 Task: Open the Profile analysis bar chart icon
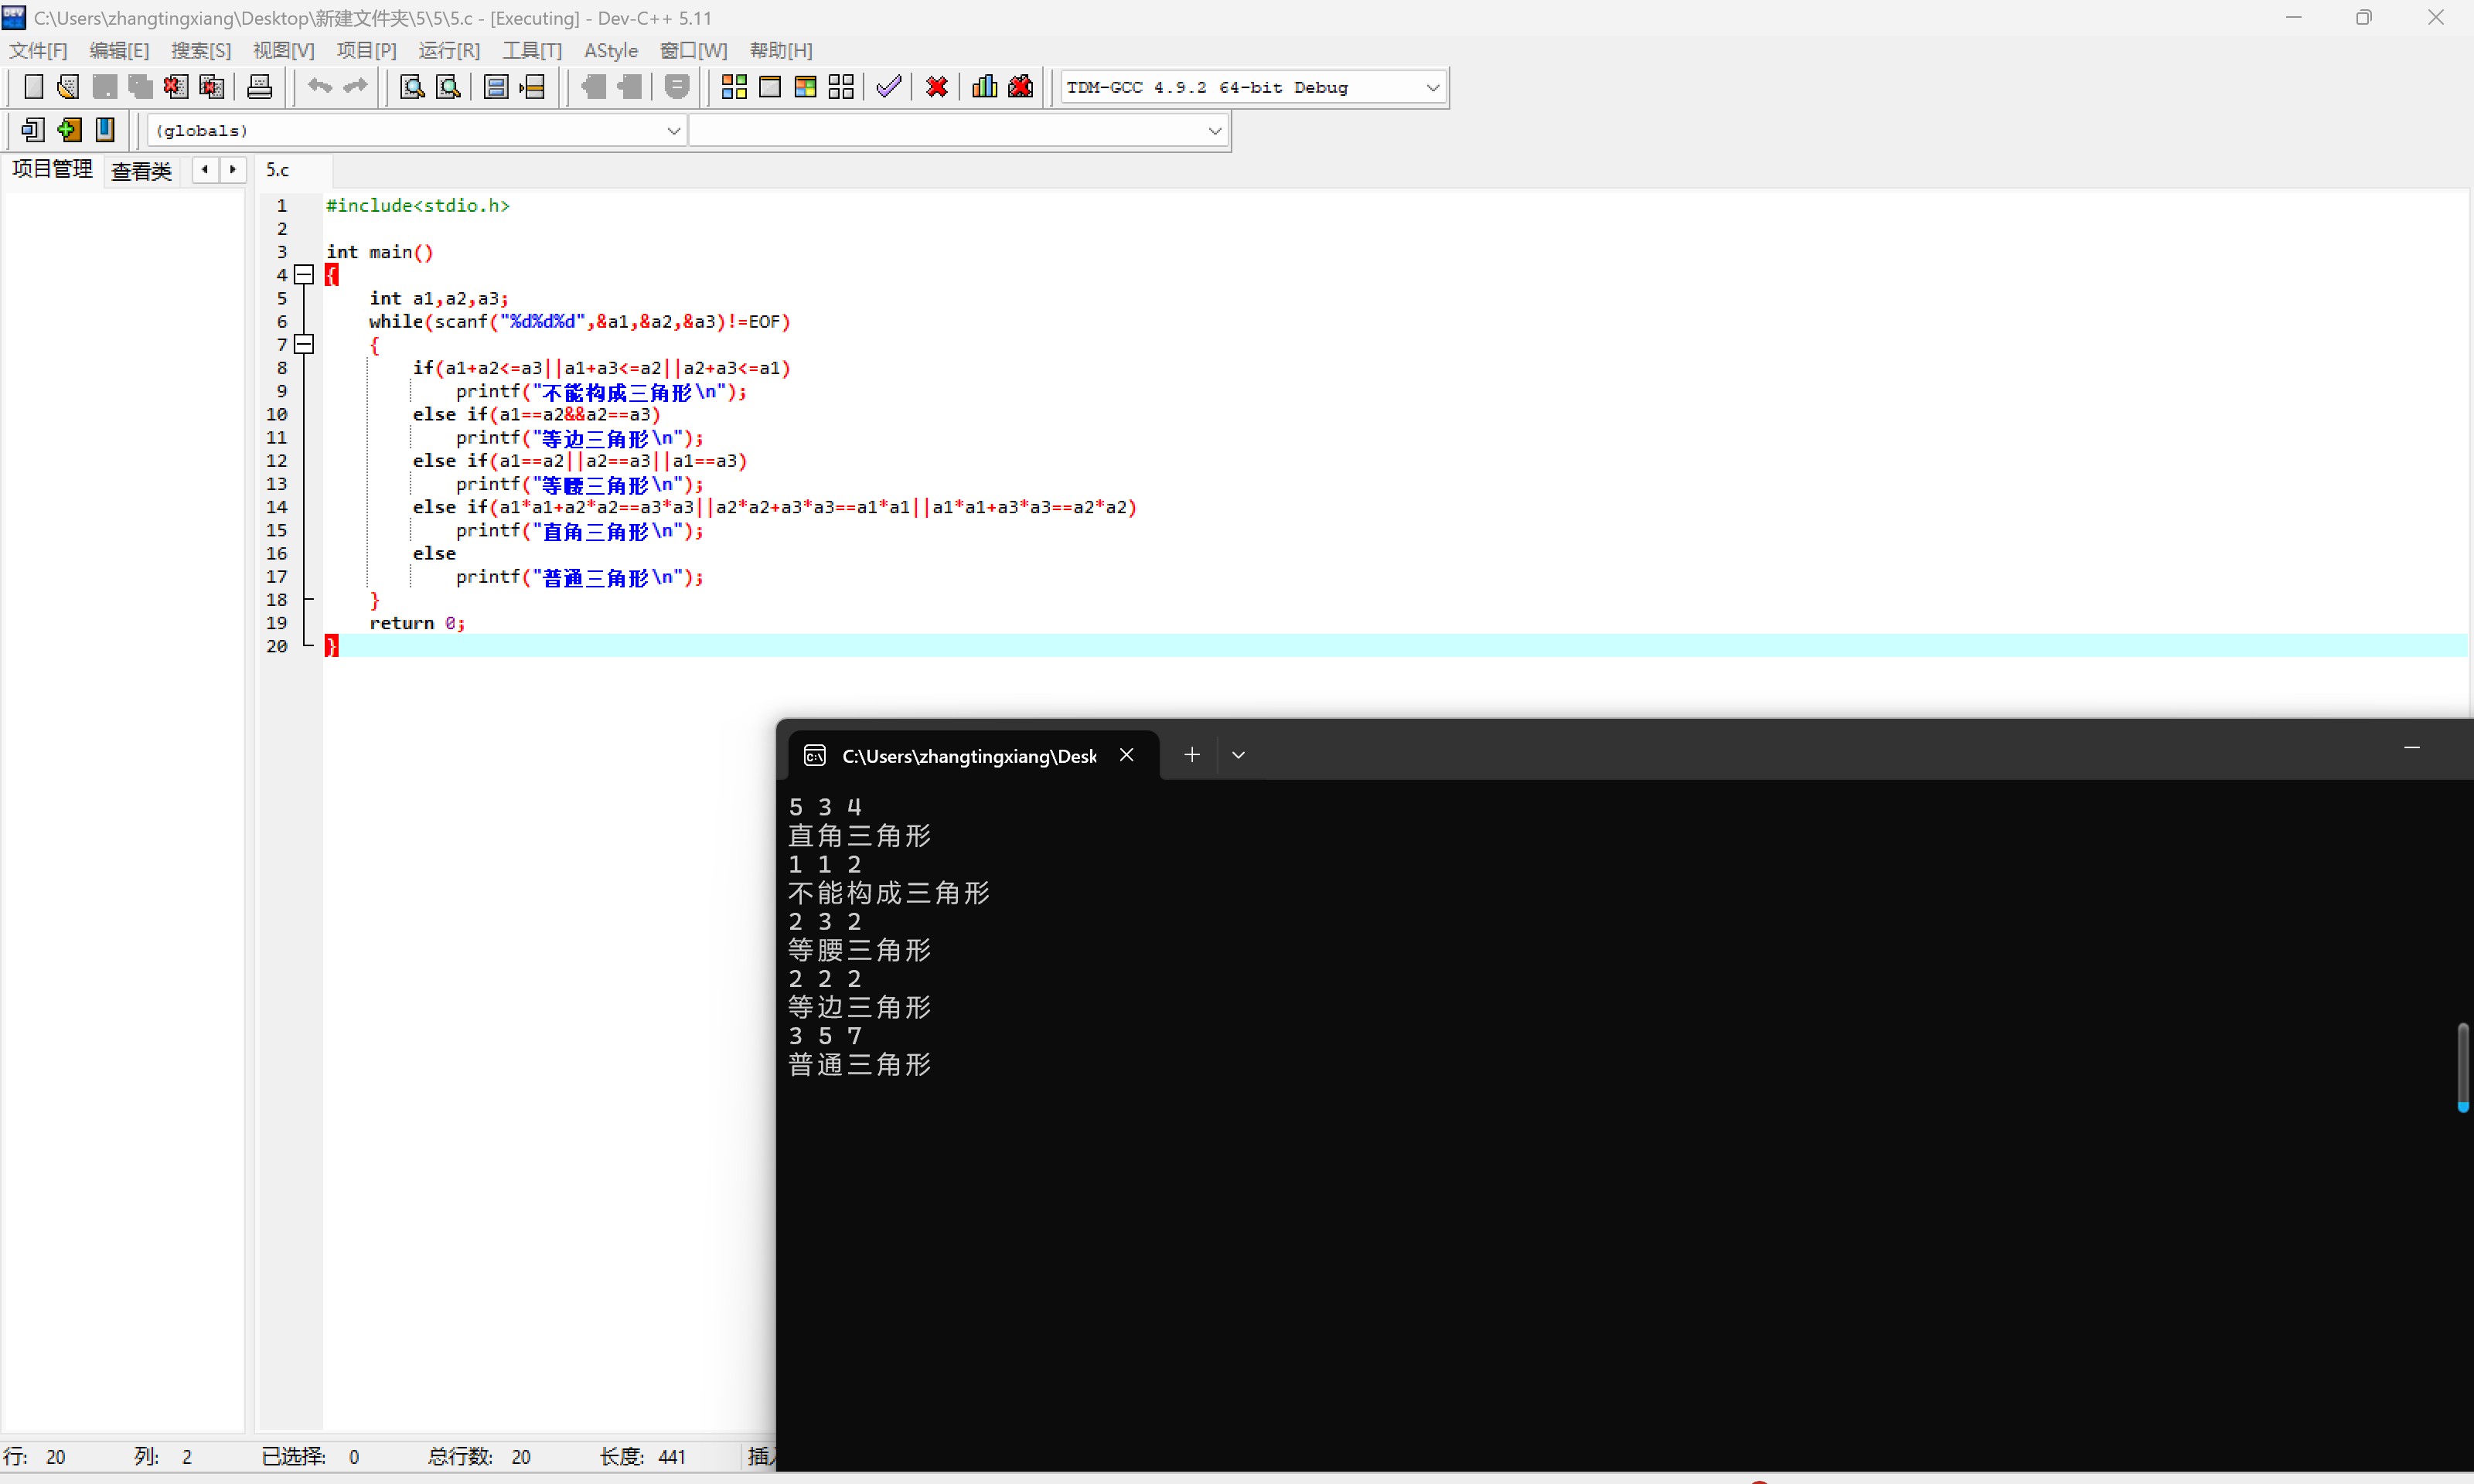pyautogui.click(x=984, y=87)
